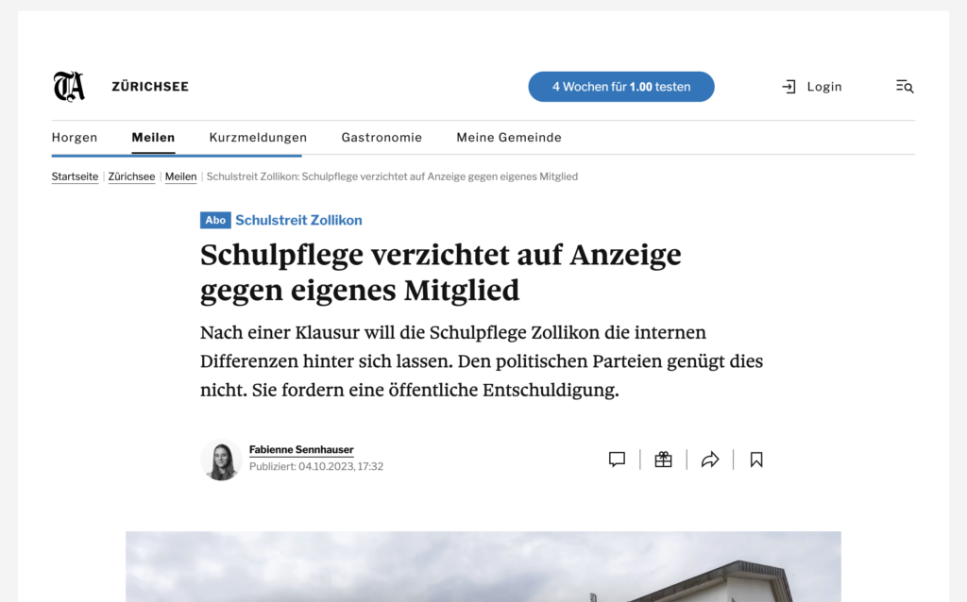
Task: Open the Zürichsee breadcrumb link
Action: point(131,176)
